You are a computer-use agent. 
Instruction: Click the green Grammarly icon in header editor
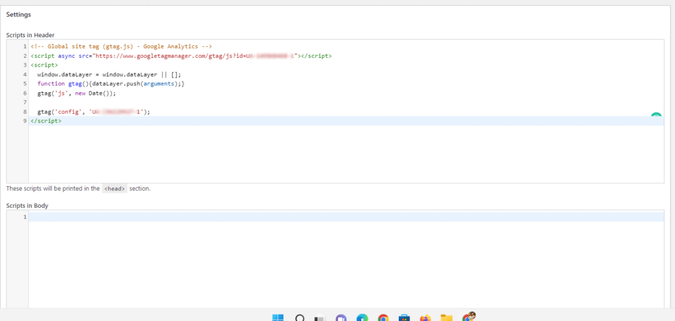pos(656,115)
